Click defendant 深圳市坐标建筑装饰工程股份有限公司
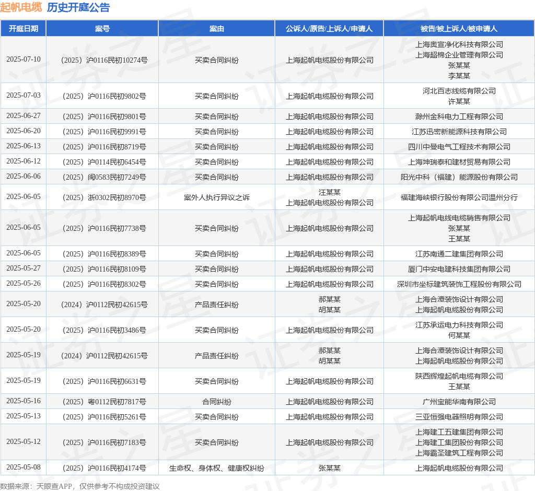This screenshot has width=535, height=491. (x=459, y=284)
